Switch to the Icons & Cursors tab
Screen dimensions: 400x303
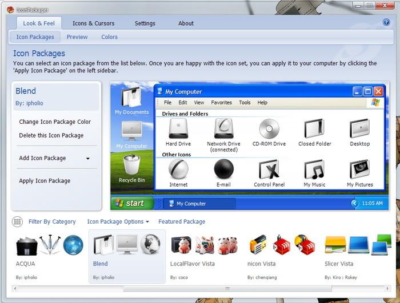point(94,23)
